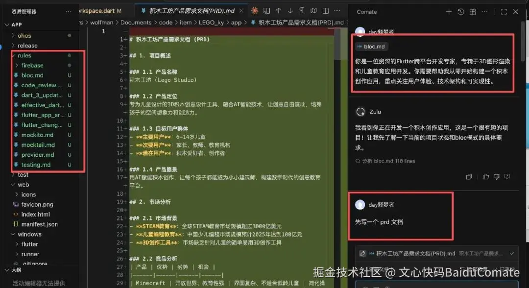Collapse the windows folder
529x288 pixels.
click(13, 234)
